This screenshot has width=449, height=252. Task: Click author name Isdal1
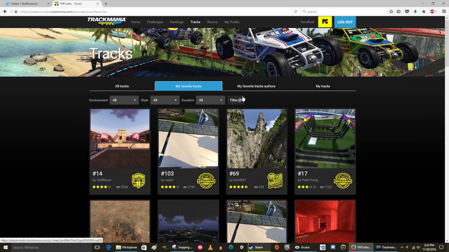169,180
